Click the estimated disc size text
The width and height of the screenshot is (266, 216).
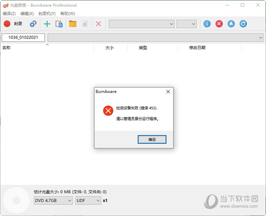70,192
